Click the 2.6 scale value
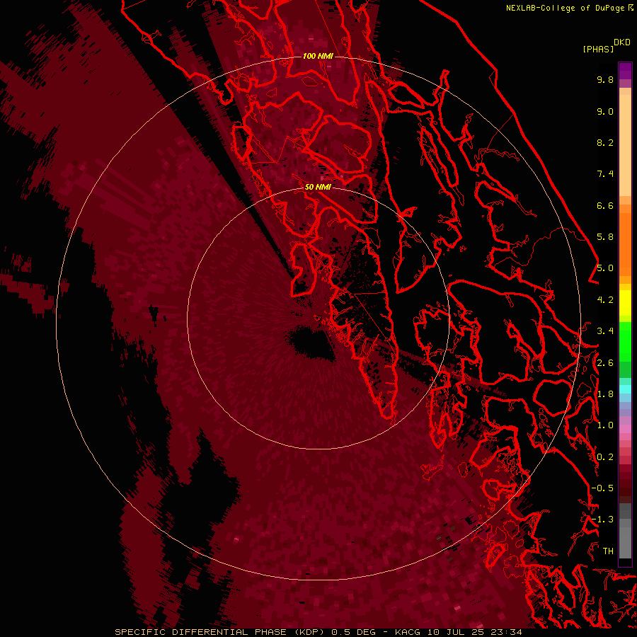The image size is (637, 637). [x=605, y=363]
